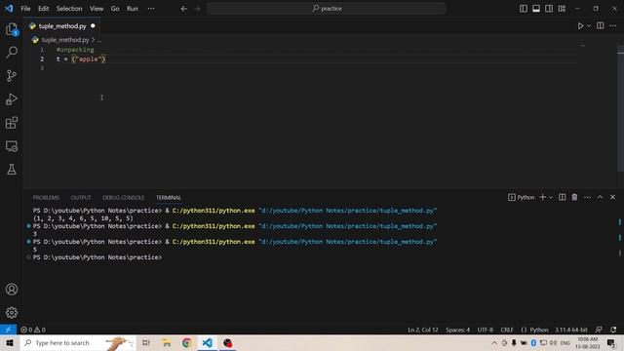Click Ln 2, Col 12 cursor position
This screenshot has width=624, height=351.
422,330
